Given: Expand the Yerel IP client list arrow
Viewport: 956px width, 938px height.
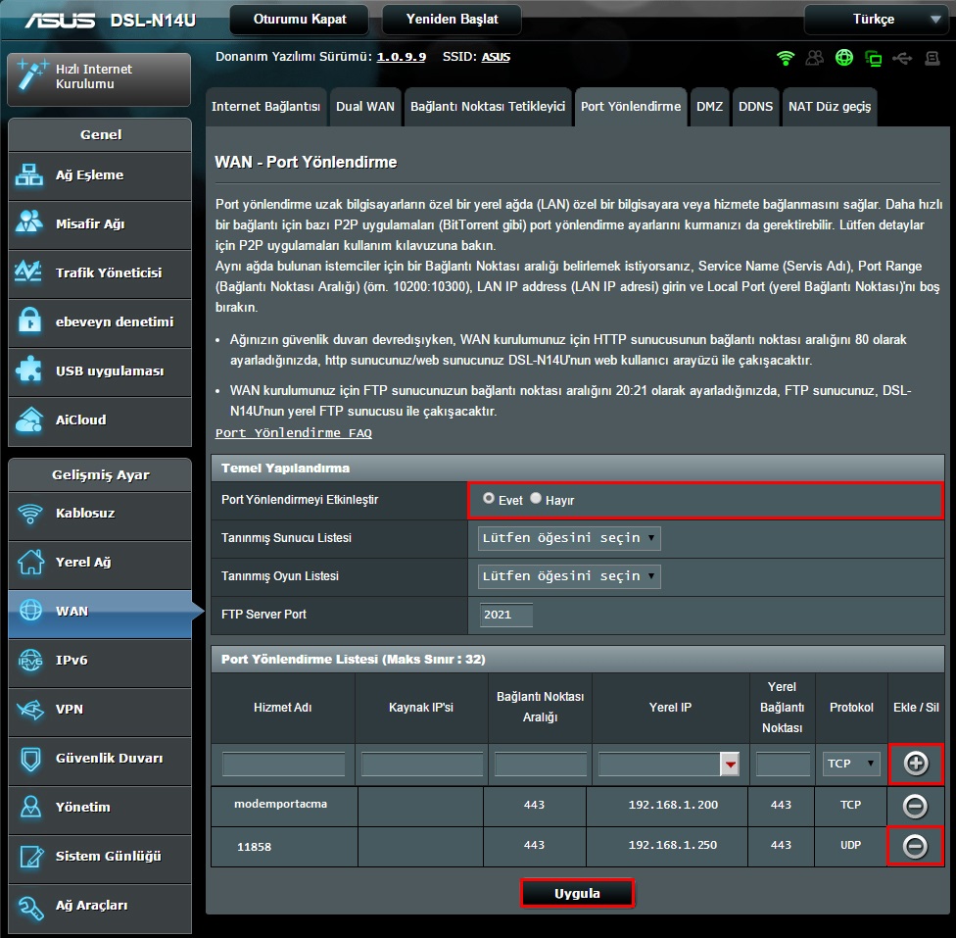Looking at the screenshot, I should point(729,765).
